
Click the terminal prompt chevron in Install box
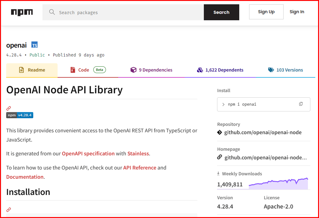223,104
